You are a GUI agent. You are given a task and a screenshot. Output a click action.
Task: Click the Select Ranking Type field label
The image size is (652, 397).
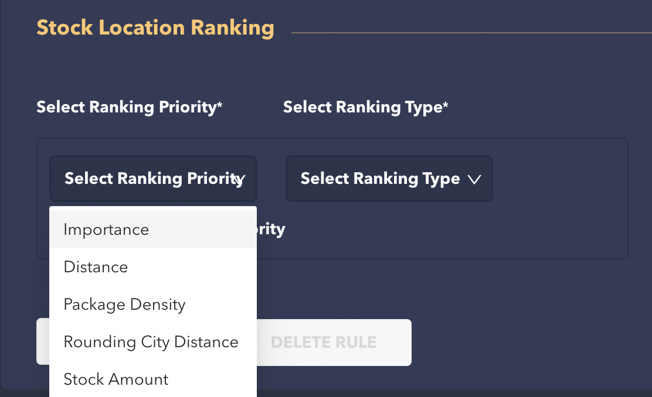click(362, 107)
